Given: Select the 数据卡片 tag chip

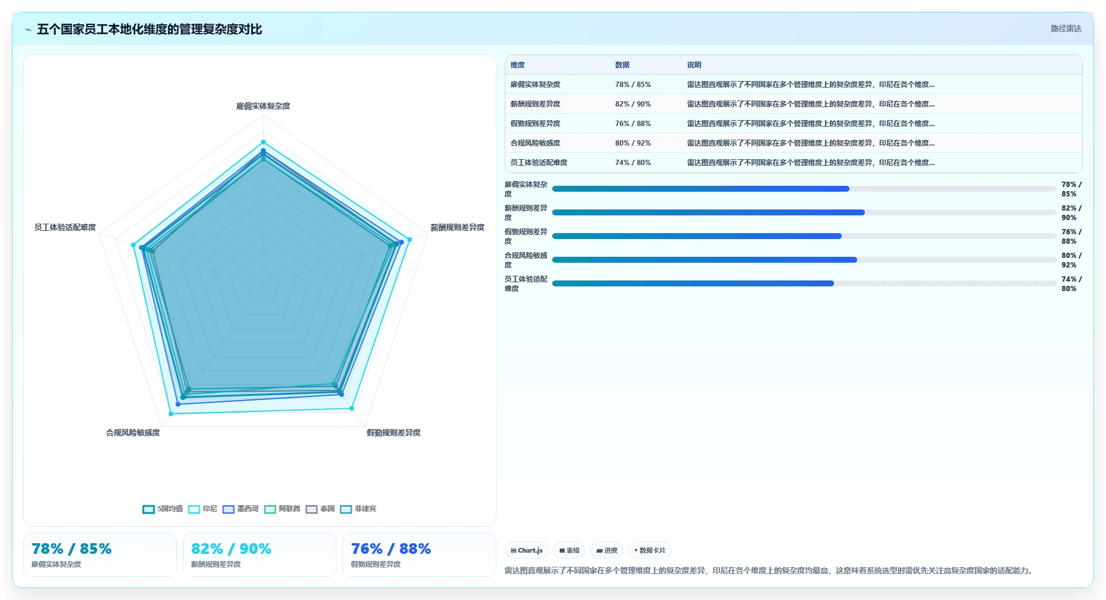Looking at the screenshot, I should pyautogui.click(x=650, y=550).
